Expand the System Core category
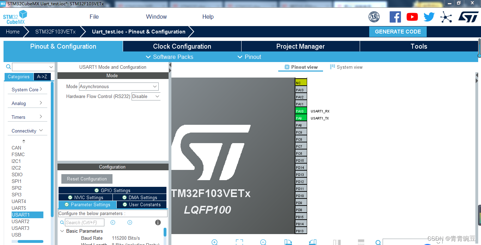The image size is (481, 245). click(27, 90)
